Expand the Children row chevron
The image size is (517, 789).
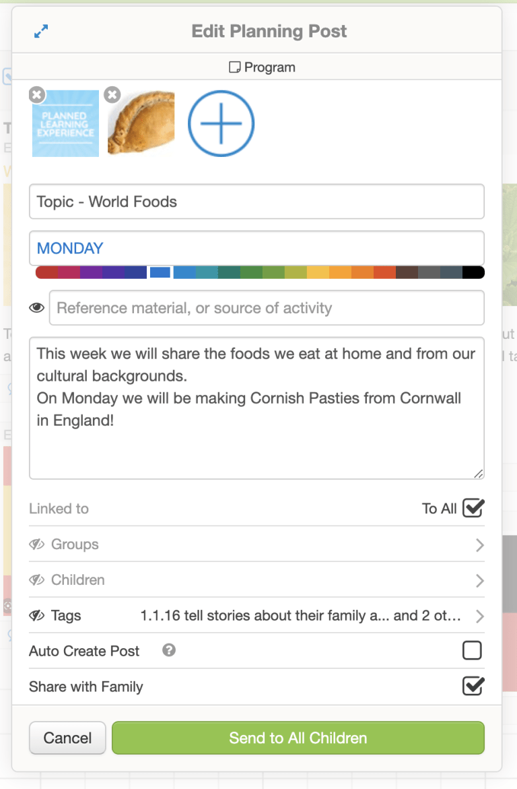479,581
